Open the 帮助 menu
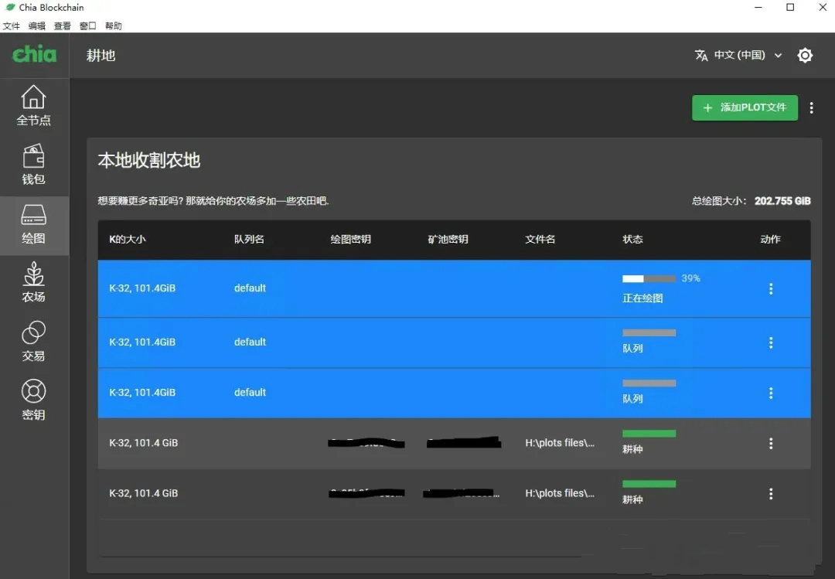 (x=114, y=26)
